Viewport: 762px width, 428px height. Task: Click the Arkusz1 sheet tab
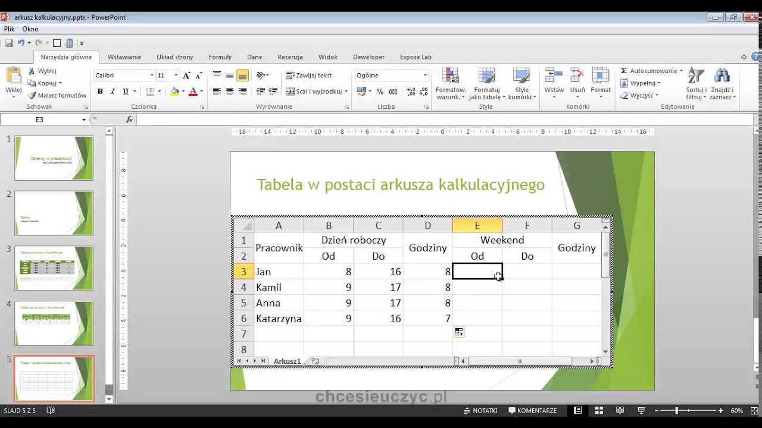tap(287, 361)
